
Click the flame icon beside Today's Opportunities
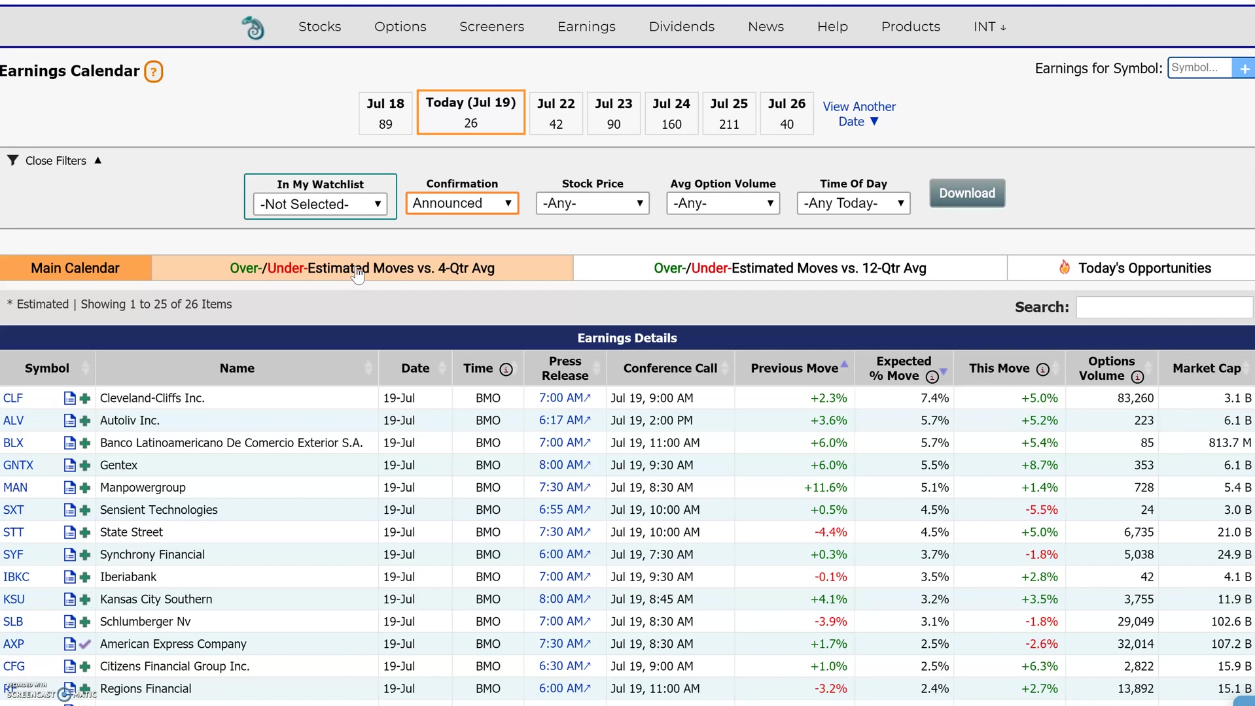point(1065,267)
